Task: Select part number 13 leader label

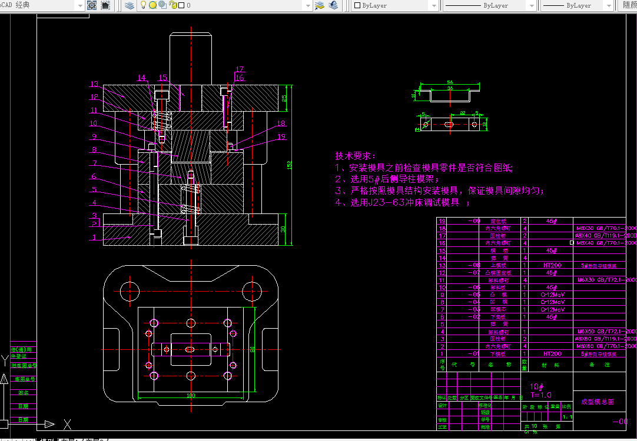Action: (x=94, y=84)
